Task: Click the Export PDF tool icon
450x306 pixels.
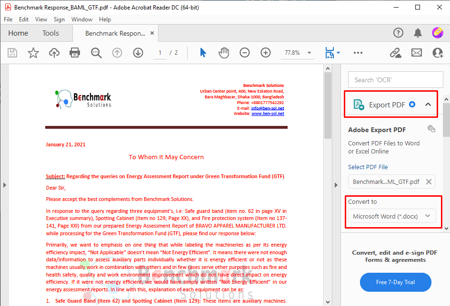Action: 359,105
